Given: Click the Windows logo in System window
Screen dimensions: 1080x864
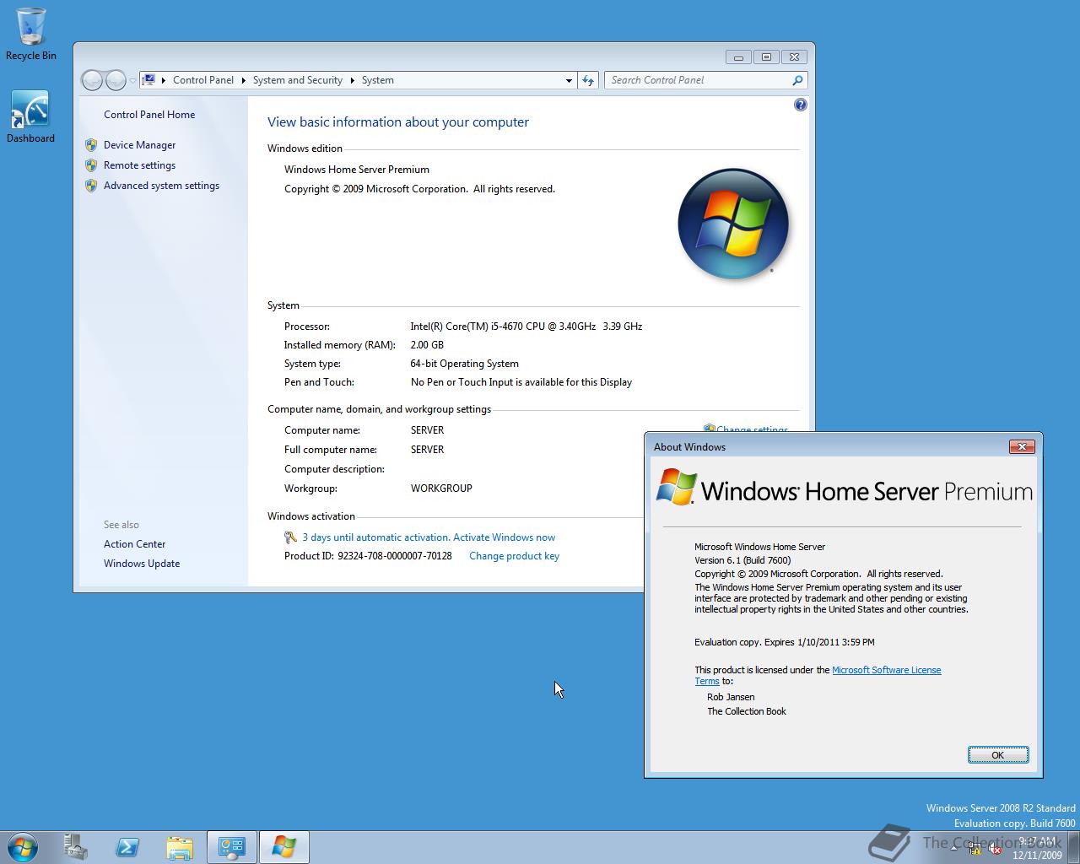Looking at the screenshot, I should tap(733, 224).
